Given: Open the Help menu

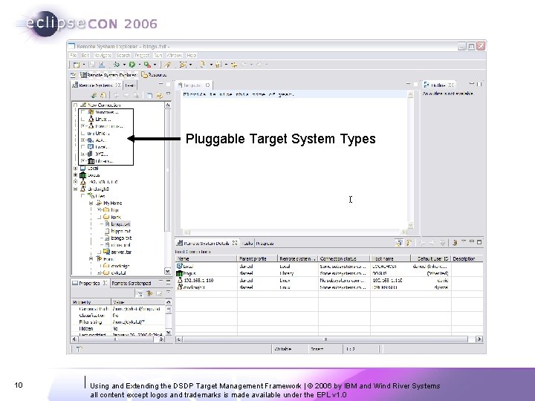Looking at the screenshot, I should [192, 55].
